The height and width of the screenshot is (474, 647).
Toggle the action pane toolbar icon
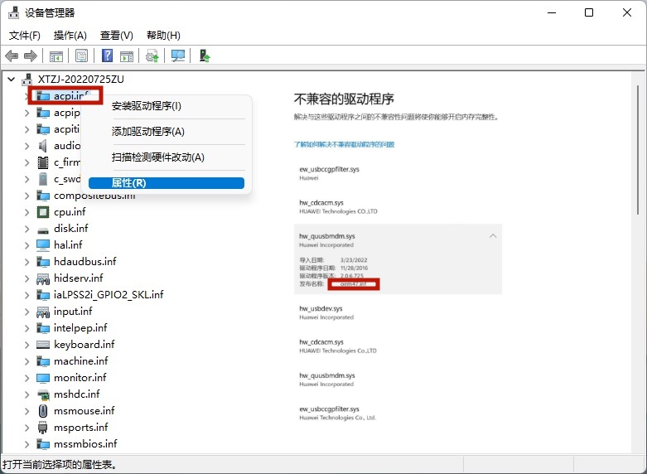127,56
